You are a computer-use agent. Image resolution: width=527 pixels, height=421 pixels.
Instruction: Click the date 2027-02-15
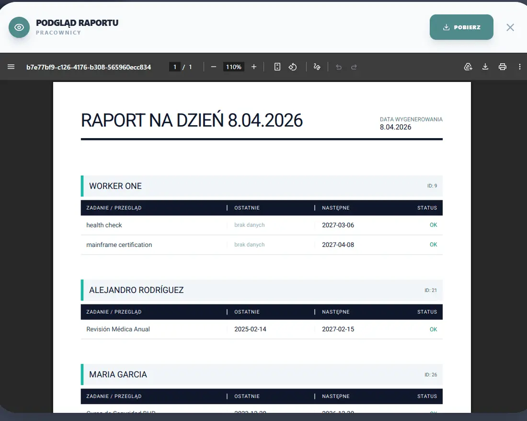click(x=338, y=329)
